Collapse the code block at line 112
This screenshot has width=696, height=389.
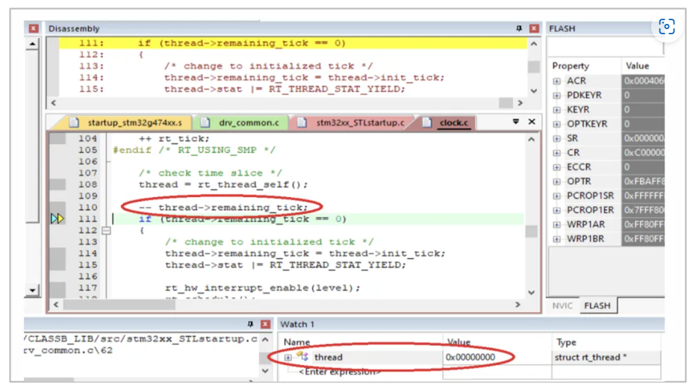coord(106,231)
